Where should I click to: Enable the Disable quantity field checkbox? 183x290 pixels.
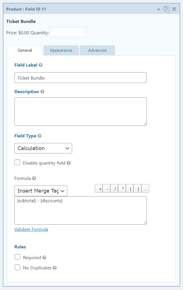click(x=17, y=162)
